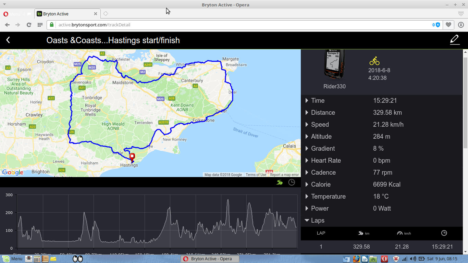Click the 6699 Kcal calorie value
The height and width of the screenshot is (263, 468).
pos(387,184)
